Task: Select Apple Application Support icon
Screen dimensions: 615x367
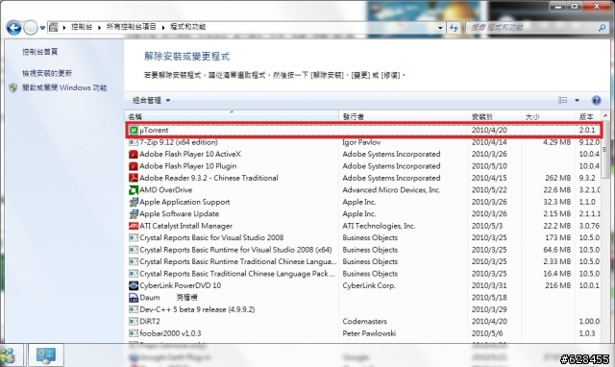Action: click(x=134, y=202)
